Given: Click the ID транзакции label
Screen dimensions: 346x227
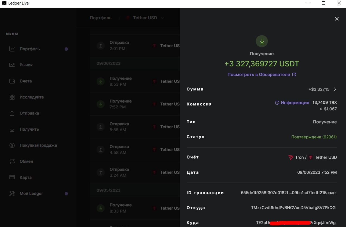Looking at the screenshot, I should 205,193.
